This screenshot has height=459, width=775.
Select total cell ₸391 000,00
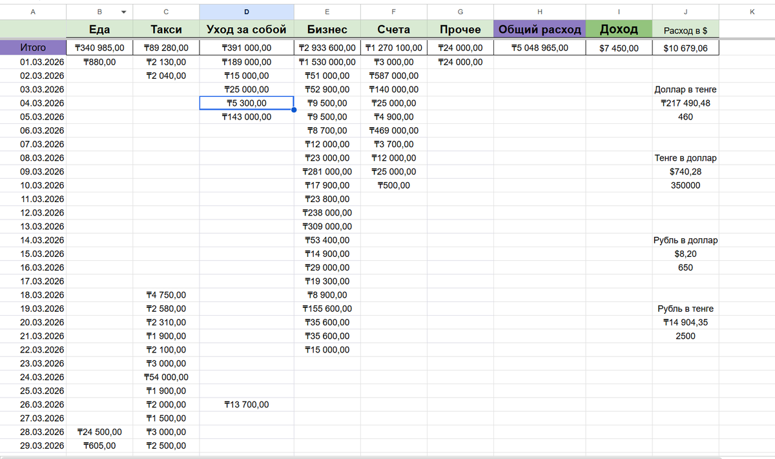pyautogui.click(x=247, y=48)
